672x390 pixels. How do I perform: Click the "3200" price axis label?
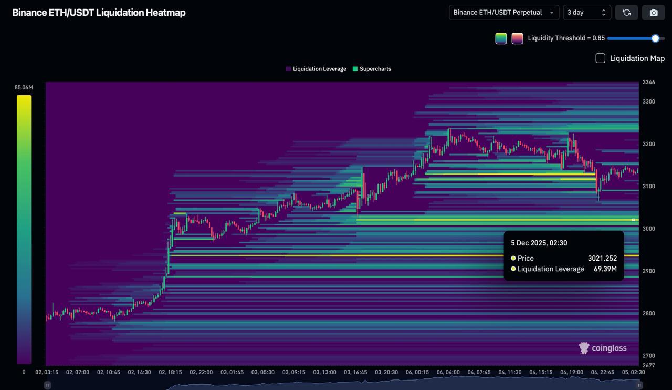649,144
